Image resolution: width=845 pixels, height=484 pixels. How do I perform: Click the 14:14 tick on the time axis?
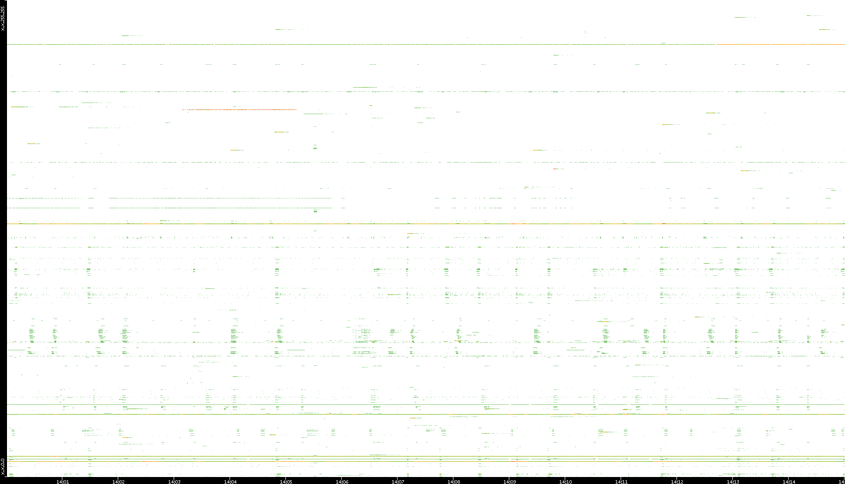pyautogui.click(x=789, y=482)
